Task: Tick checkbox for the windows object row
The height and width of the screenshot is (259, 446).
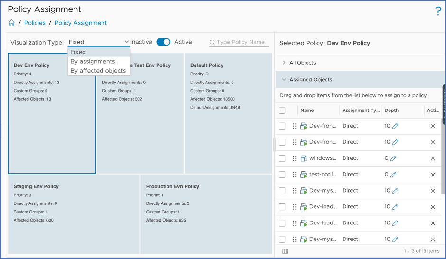Action: tap(282, 158)
